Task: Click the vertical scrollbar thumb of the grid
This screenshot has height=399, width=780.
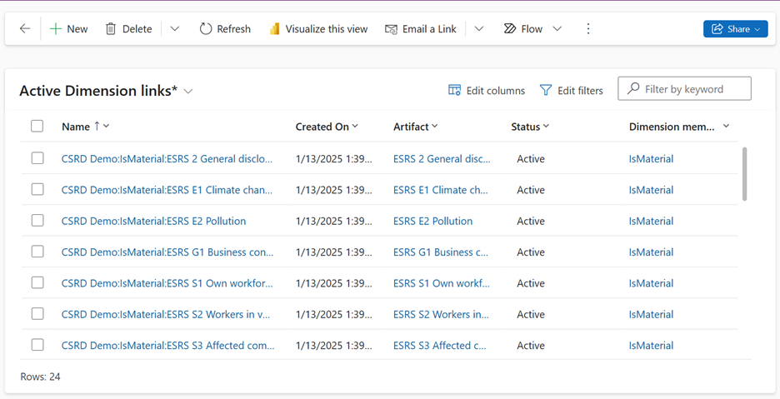Action: 744,173
